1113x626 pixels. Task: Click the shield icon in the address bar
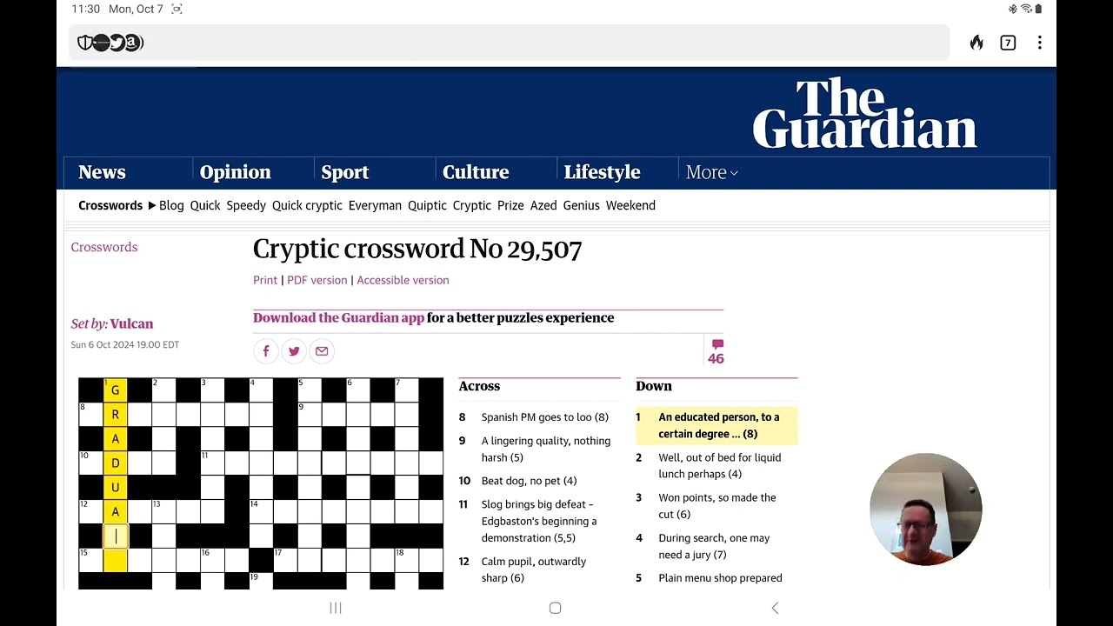pos(85,43)
